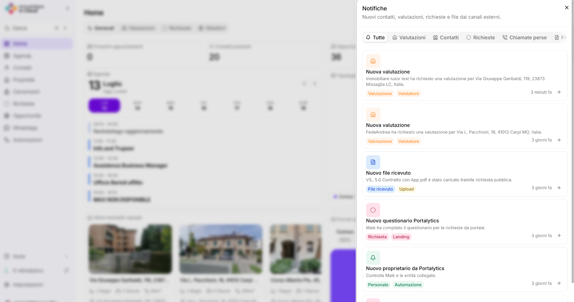The height and width of the screenshot is (302, 574).
Task: Click the 3 minuti fa timestamp
Action: [541, 92]
